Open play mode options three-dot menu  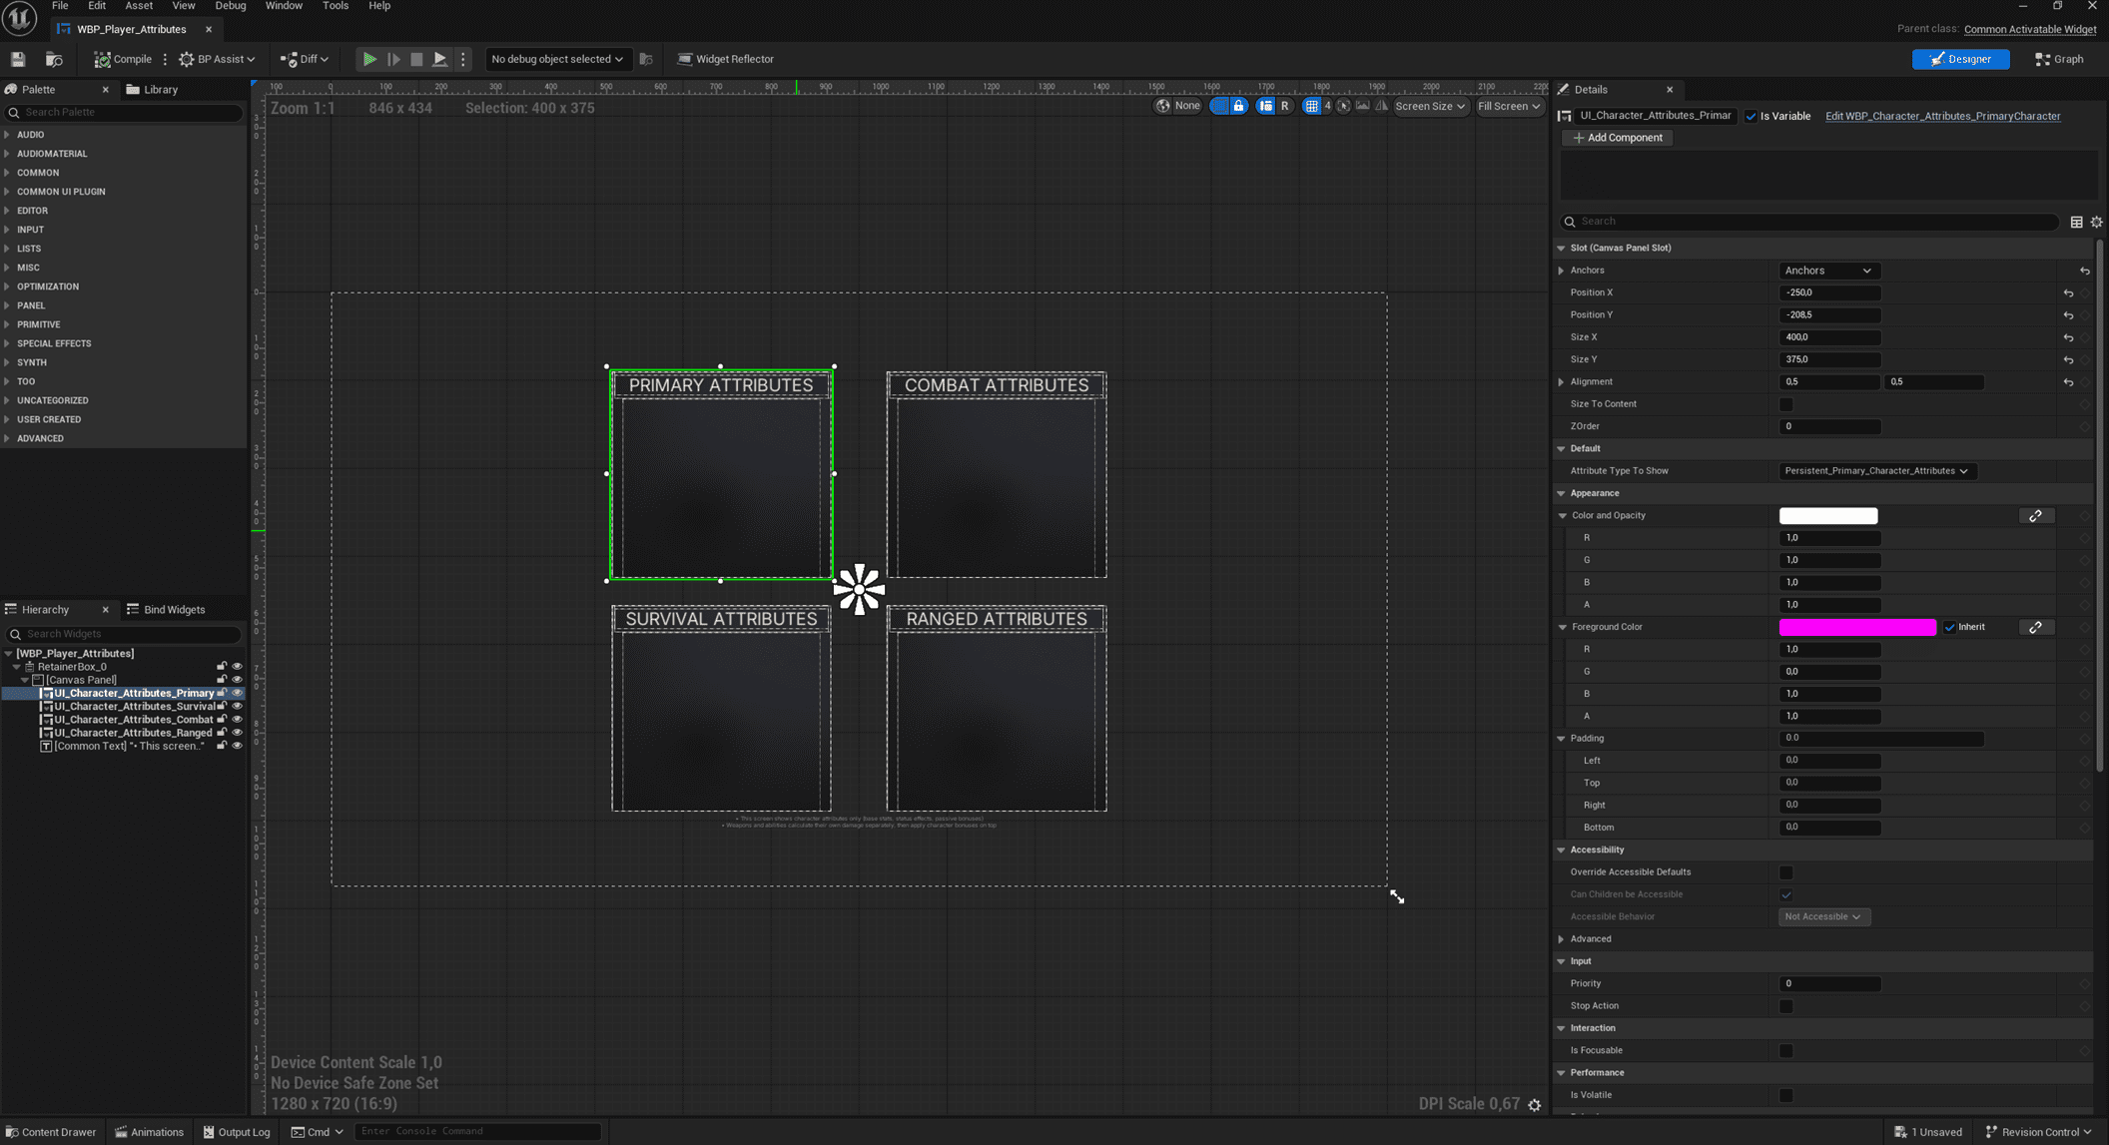(x=462, y=59)
